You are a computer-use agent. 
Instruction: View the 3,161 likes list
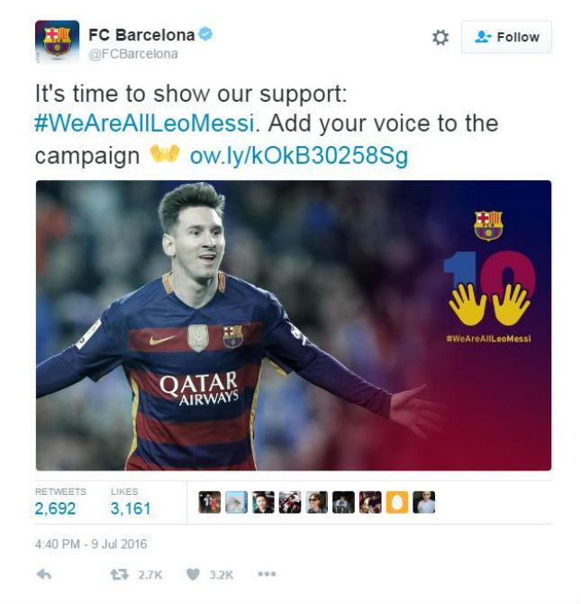click(130, 508)
